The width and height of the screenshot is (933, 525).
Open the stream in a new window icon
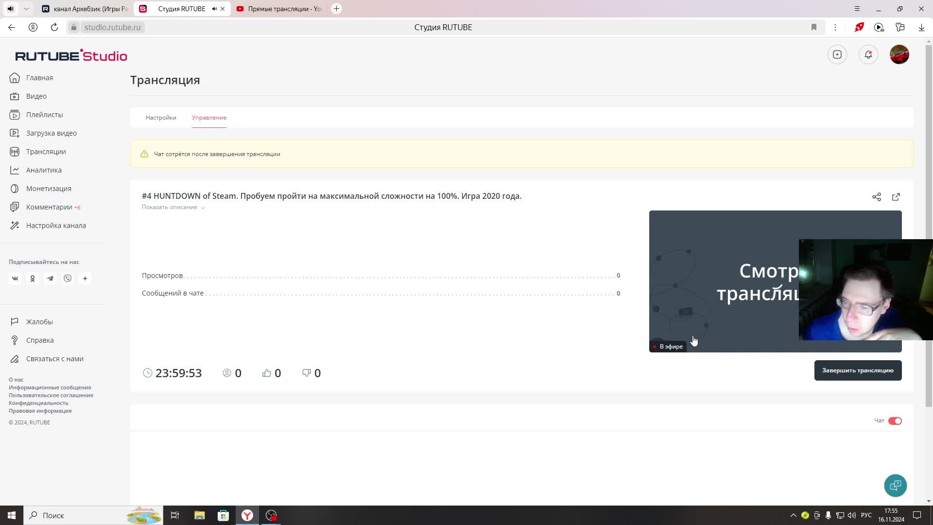tap(896, 197)
